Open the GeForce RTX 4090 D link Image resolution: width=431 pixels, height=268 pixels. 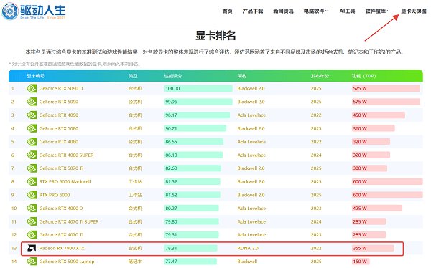pos(61,209)
